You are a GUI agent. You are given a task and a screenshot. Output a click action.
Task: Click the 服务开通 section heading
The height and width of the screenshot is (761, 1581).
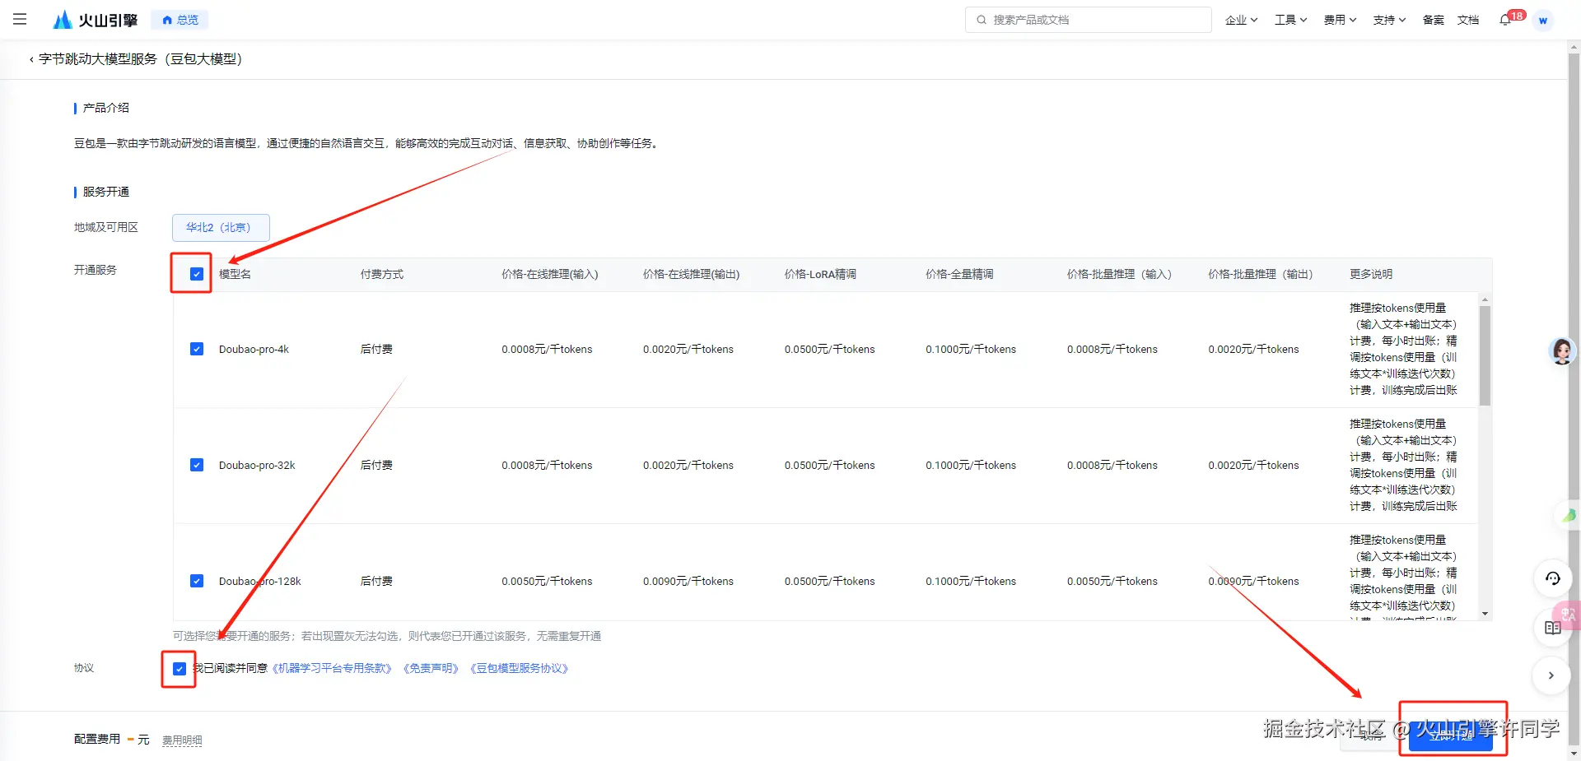pyautogui.click(x=105, y=192)
